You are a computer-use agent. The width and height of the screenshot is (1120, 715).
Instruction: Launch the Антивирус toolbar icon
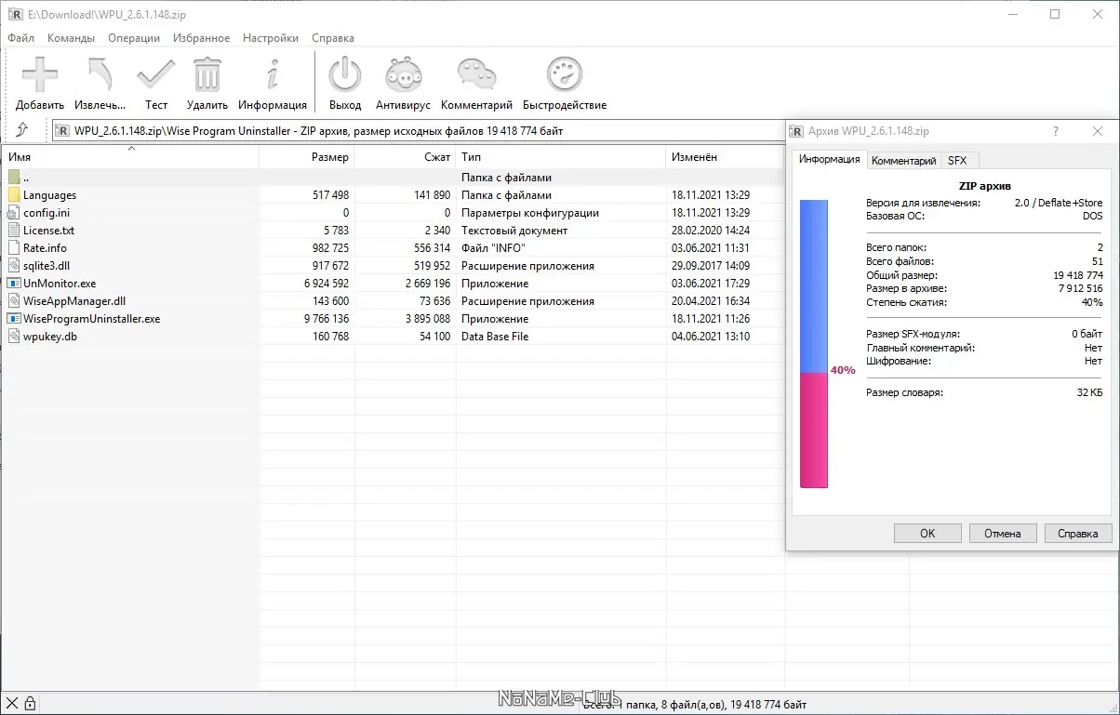403,74
